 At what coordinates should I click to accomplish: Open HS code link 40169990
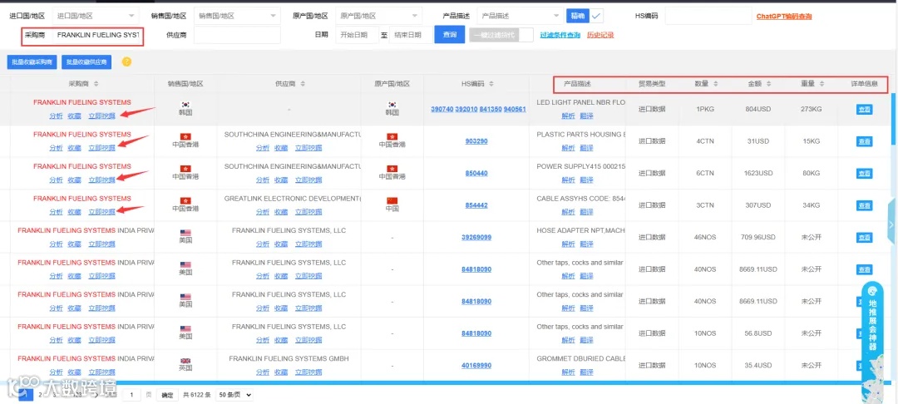pyautogui.click(x=476, y=366)
